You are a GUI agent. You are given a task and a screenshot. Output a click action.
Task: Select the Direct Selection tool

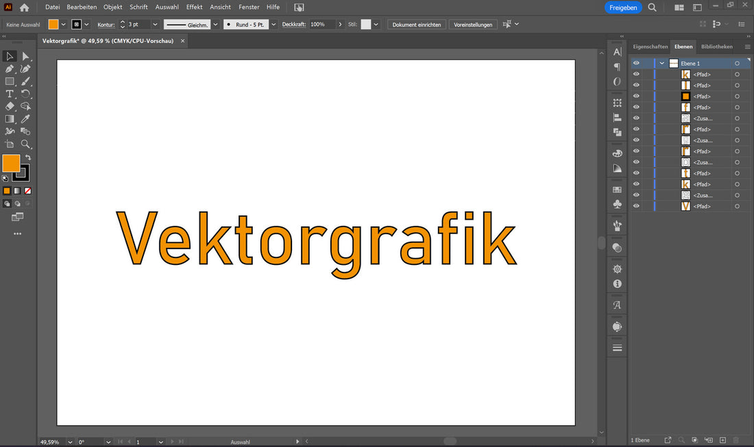(26, 57)
